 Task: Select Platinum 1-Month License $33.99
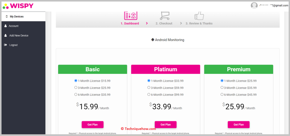pos(149,81)
